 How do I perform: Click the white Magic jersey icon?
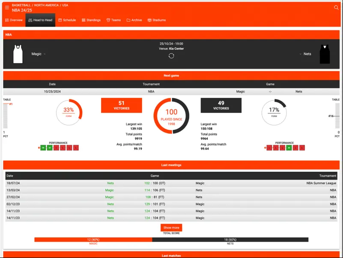[x=18, y=54]
